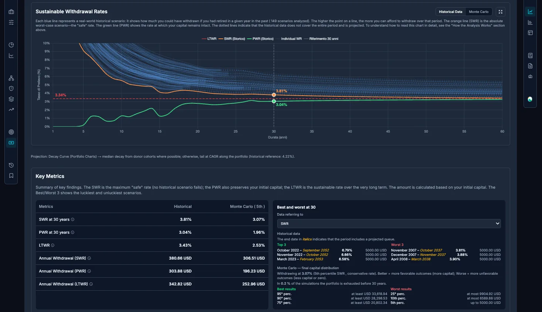Open the sliders settings icon in left sidebar
The height and width of the screenshot is (312, 542).
[11, 23]
